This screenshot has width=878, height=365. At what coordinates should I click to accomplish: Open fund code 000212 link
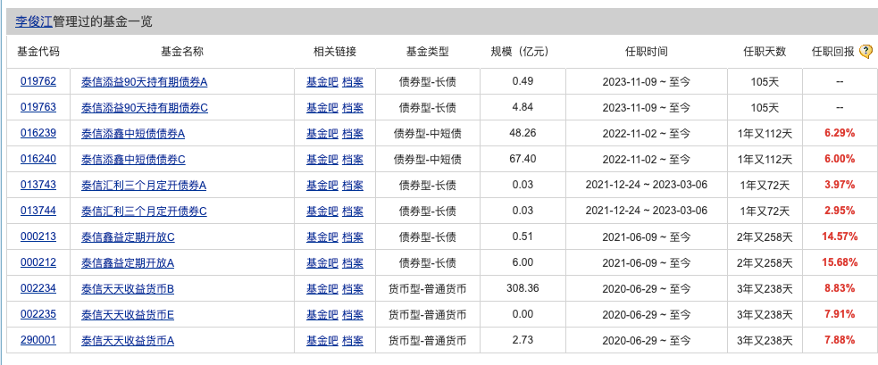click(x=38, y=262)
